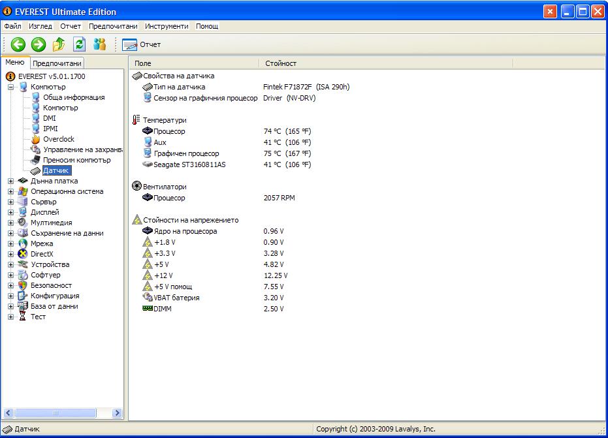The height and width of the screenshot is (438, 608).
Task: Open the Предпочитани menu in menu bar
Action: tap(113, 26)
